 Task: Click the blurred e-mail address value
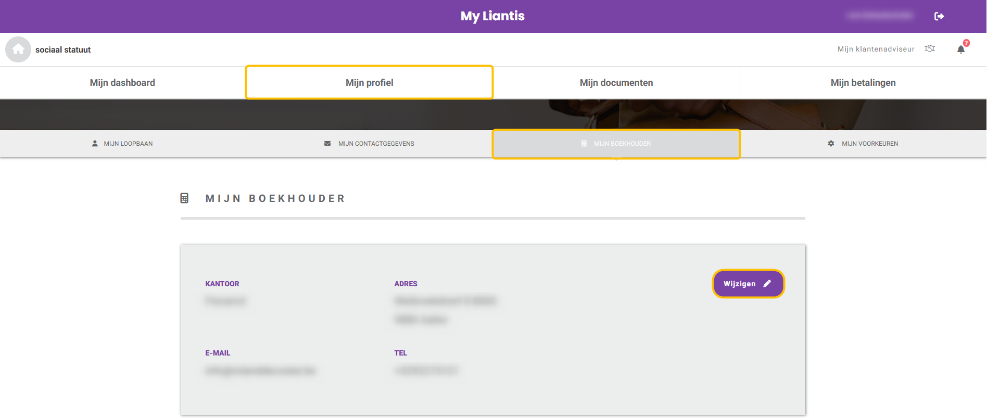click(x=260, y=371)
